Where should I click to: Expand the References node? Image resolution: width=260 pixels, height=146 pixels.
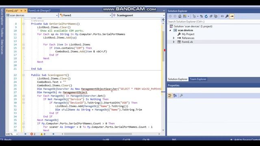(x=174, y=38)
